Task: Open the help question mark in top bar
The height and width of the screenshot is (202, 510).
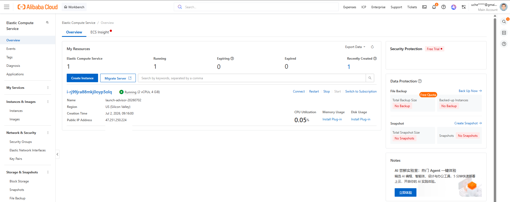Action: tap(444, 7)
